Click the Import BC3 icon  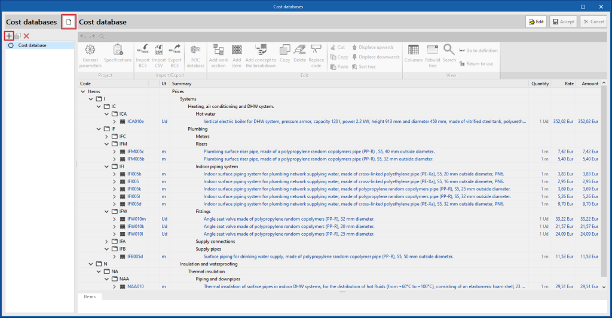(x=142, y=51)
